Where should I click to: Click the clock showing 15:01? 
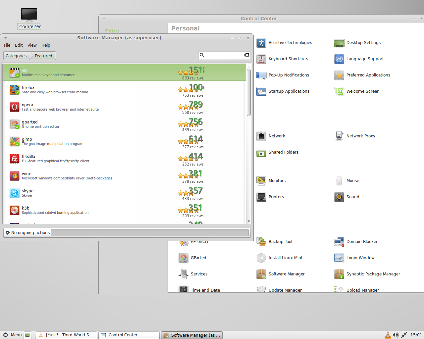[416, 335]
